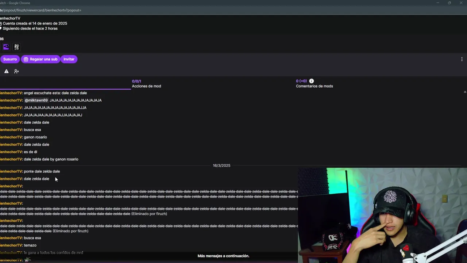Click the @milktawn69 mention

point(36,100)
